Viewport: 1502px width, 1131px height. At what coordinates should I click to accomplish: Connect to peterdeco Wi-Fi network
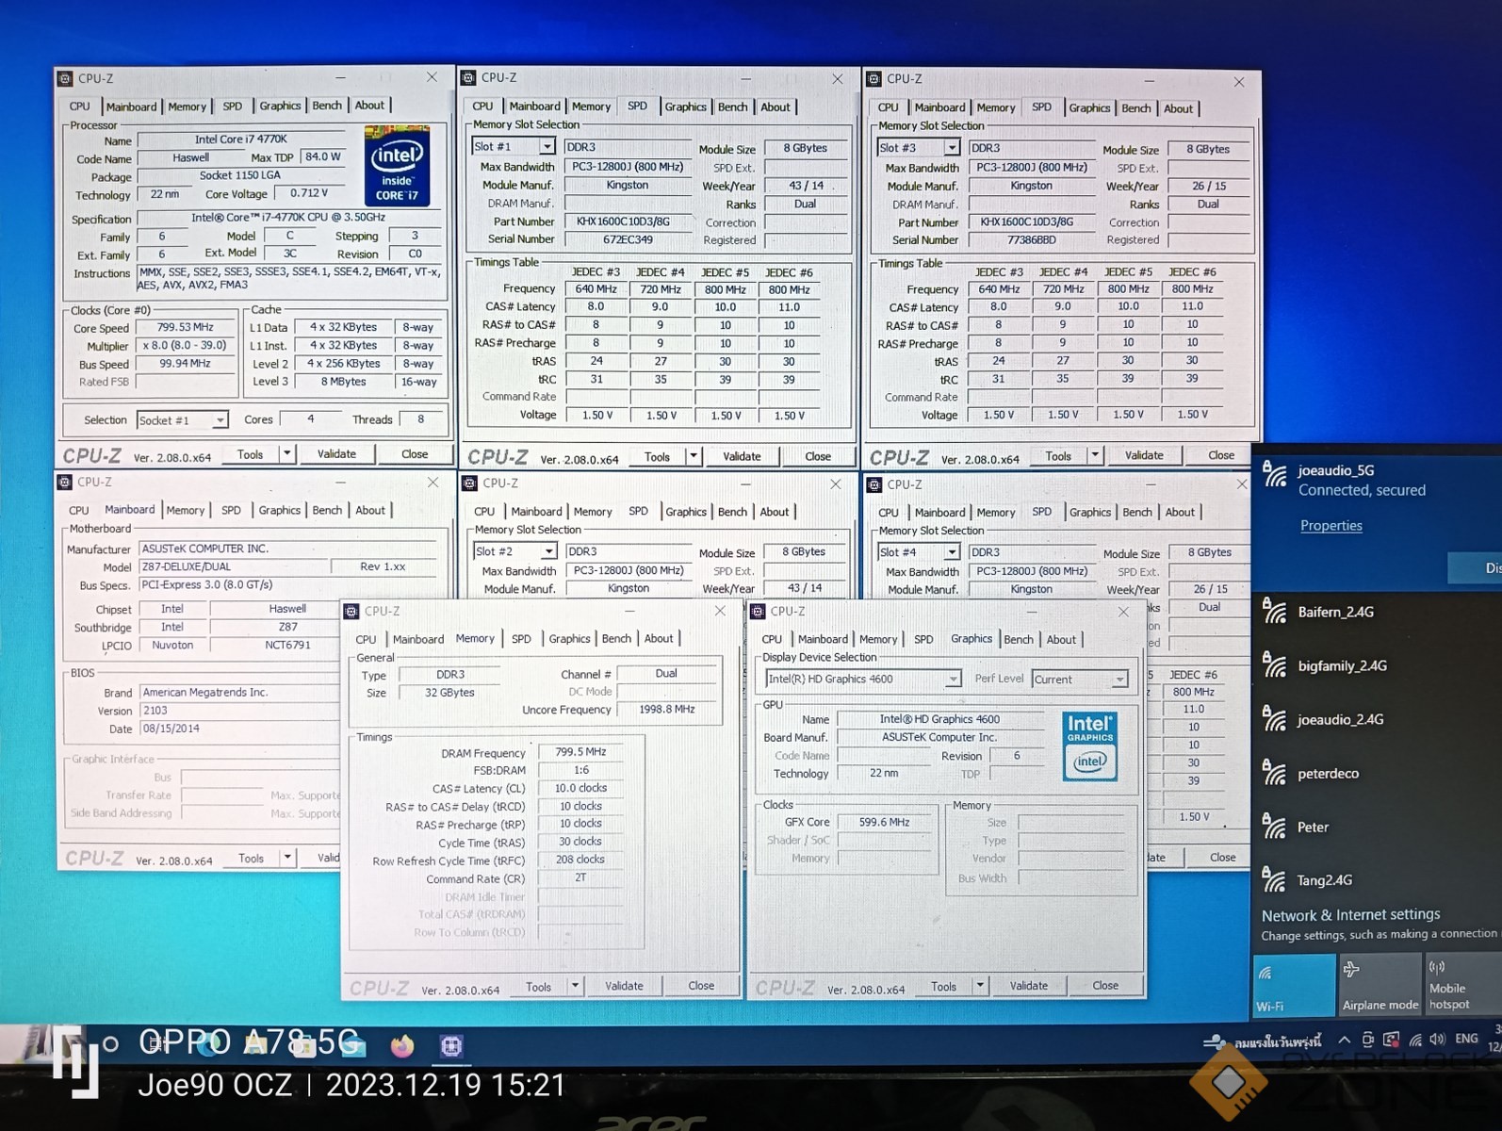pos(1327,774)
